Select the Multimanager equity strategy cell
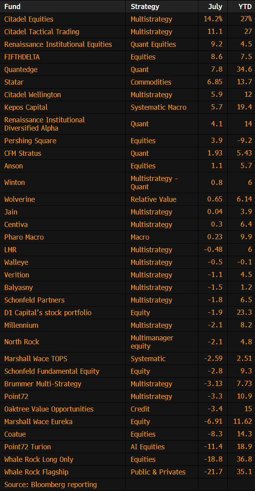This screenshot has height=491, width=255. point(152,342)
